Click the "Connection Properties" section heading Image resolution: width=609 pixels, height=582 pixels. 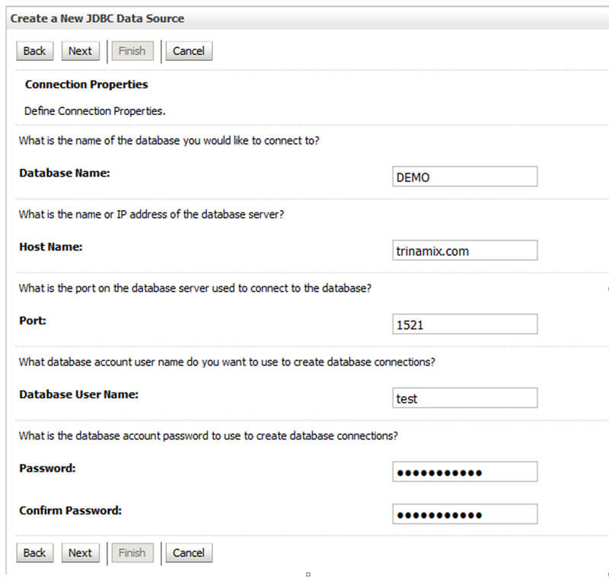[x=86, y=85]
